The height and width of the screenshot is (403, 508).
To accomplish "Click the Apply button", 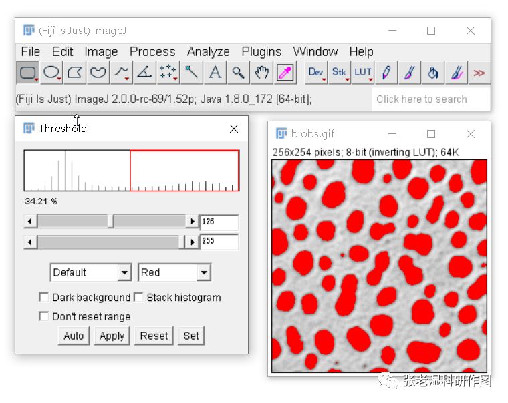I will (x=112, y=336).
